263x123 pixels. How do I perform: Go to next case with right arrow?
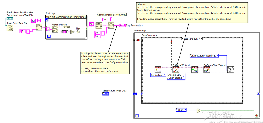[x=202, y=39]
